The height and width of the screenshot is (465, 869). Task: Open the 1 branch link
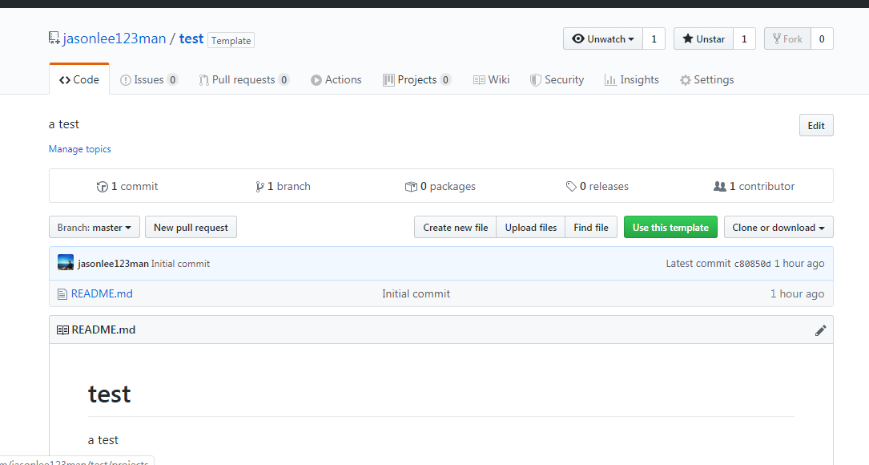284,187
